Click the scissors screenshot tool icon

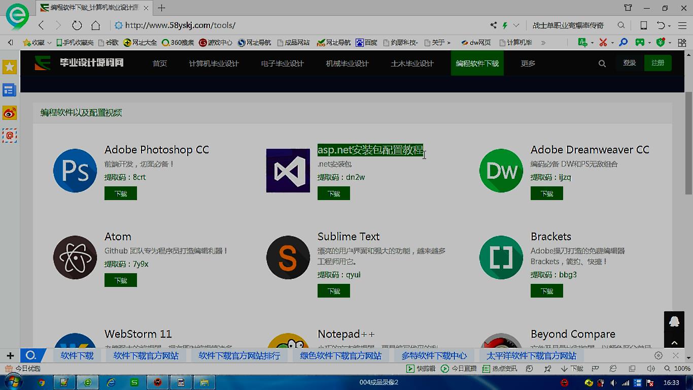tap(603, 43)
